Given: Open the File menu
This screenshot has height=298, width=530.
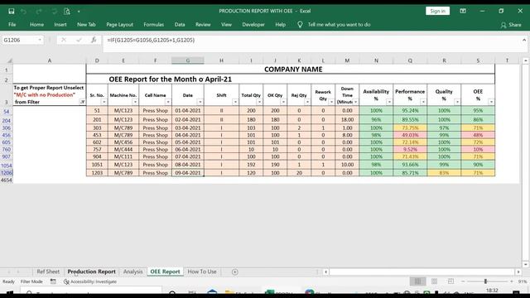Looking at the screenshot, I should (12, 24).
